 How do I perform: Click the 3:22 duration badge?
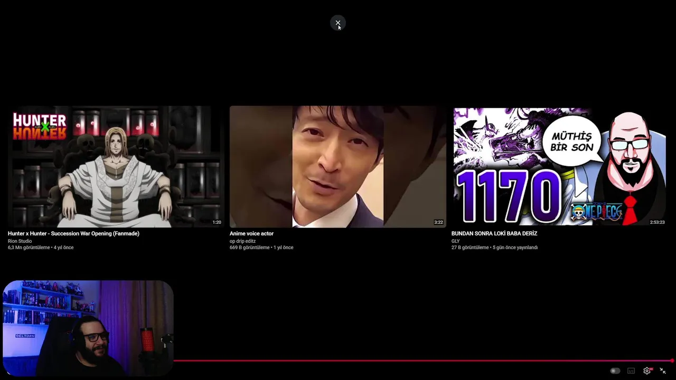point(438,222)
